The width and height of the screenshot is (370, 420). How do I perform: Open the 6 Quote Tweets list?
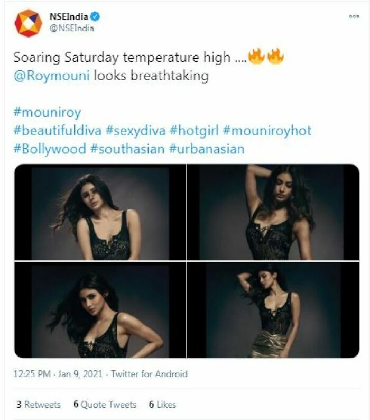105,405
